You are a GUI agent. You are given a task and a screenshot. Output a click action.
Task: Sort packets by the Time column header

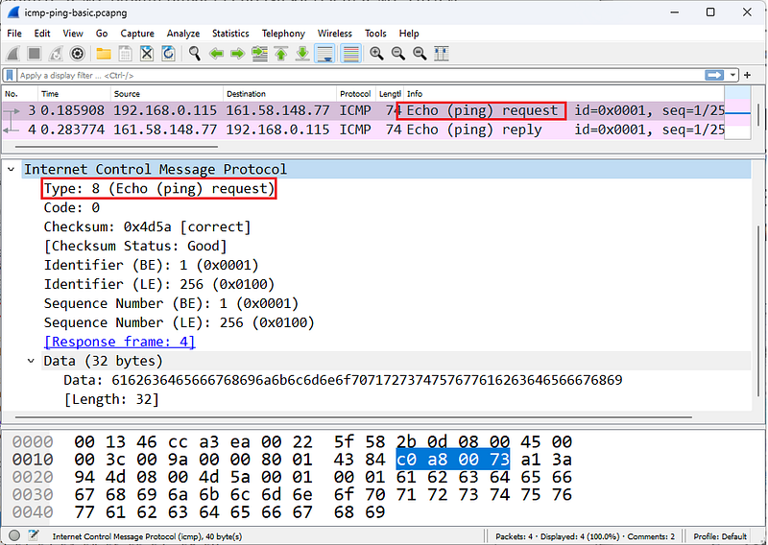coord(74,93)
